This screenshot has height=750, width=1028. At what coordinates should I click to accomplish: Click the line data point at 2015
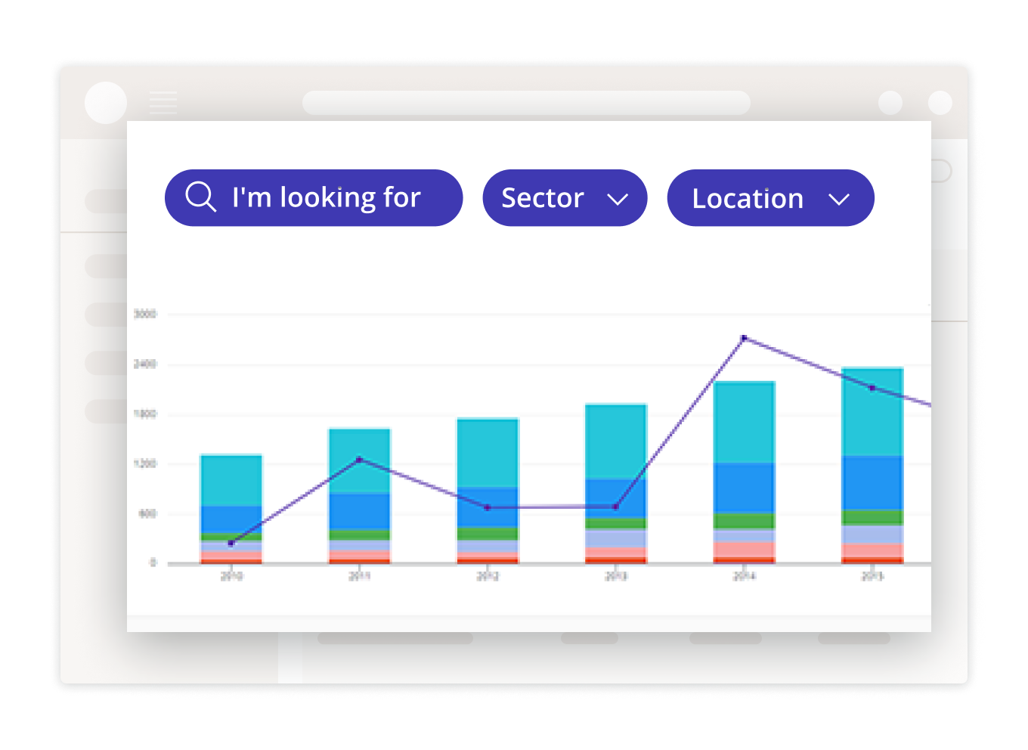click(x=872, y=388)
